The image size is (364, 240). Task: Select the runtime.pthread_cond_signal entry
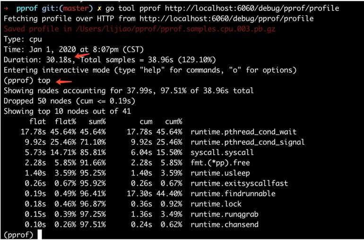(247, 142)
